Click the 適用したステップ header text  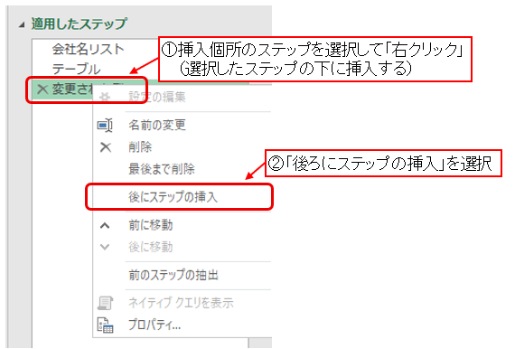(x=79, y=24)
